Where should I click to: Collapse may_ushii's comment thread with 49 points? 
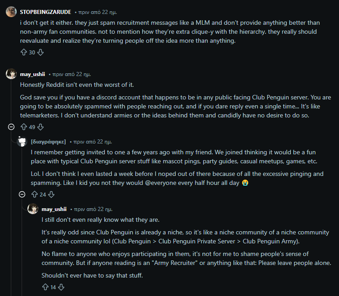(x=11, y=127)
